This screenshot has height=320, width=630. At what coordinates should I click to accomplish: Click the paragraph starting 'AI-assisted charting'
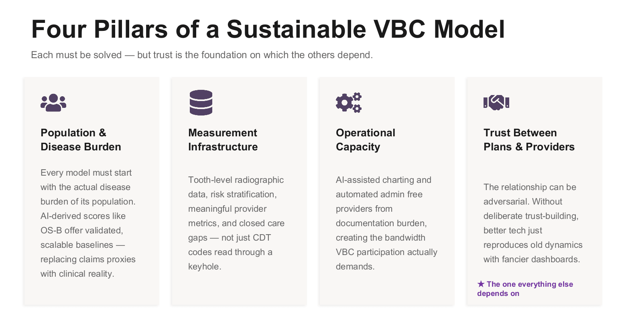click(x=386, y=223)
